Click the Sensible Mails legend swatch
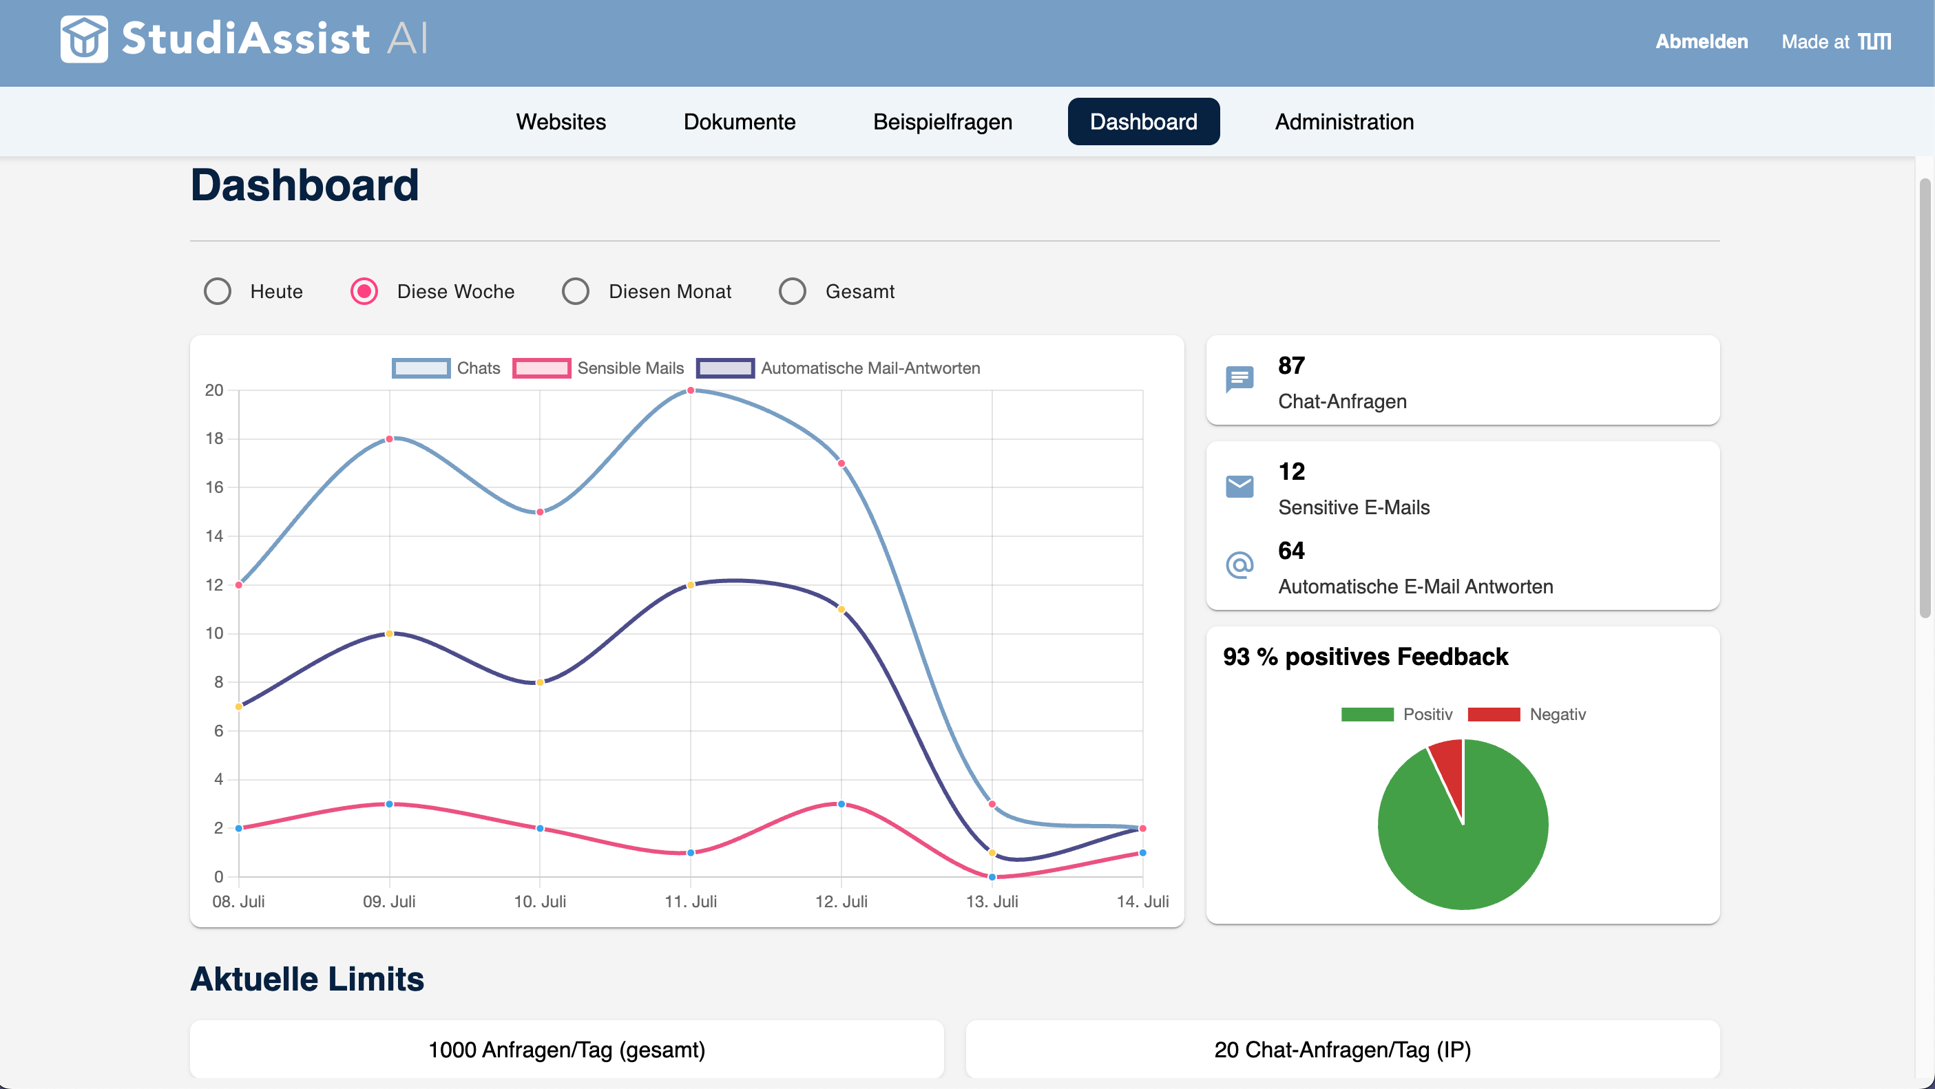The width and height of the screenshot is (1935, 1089). coord(543,368)
